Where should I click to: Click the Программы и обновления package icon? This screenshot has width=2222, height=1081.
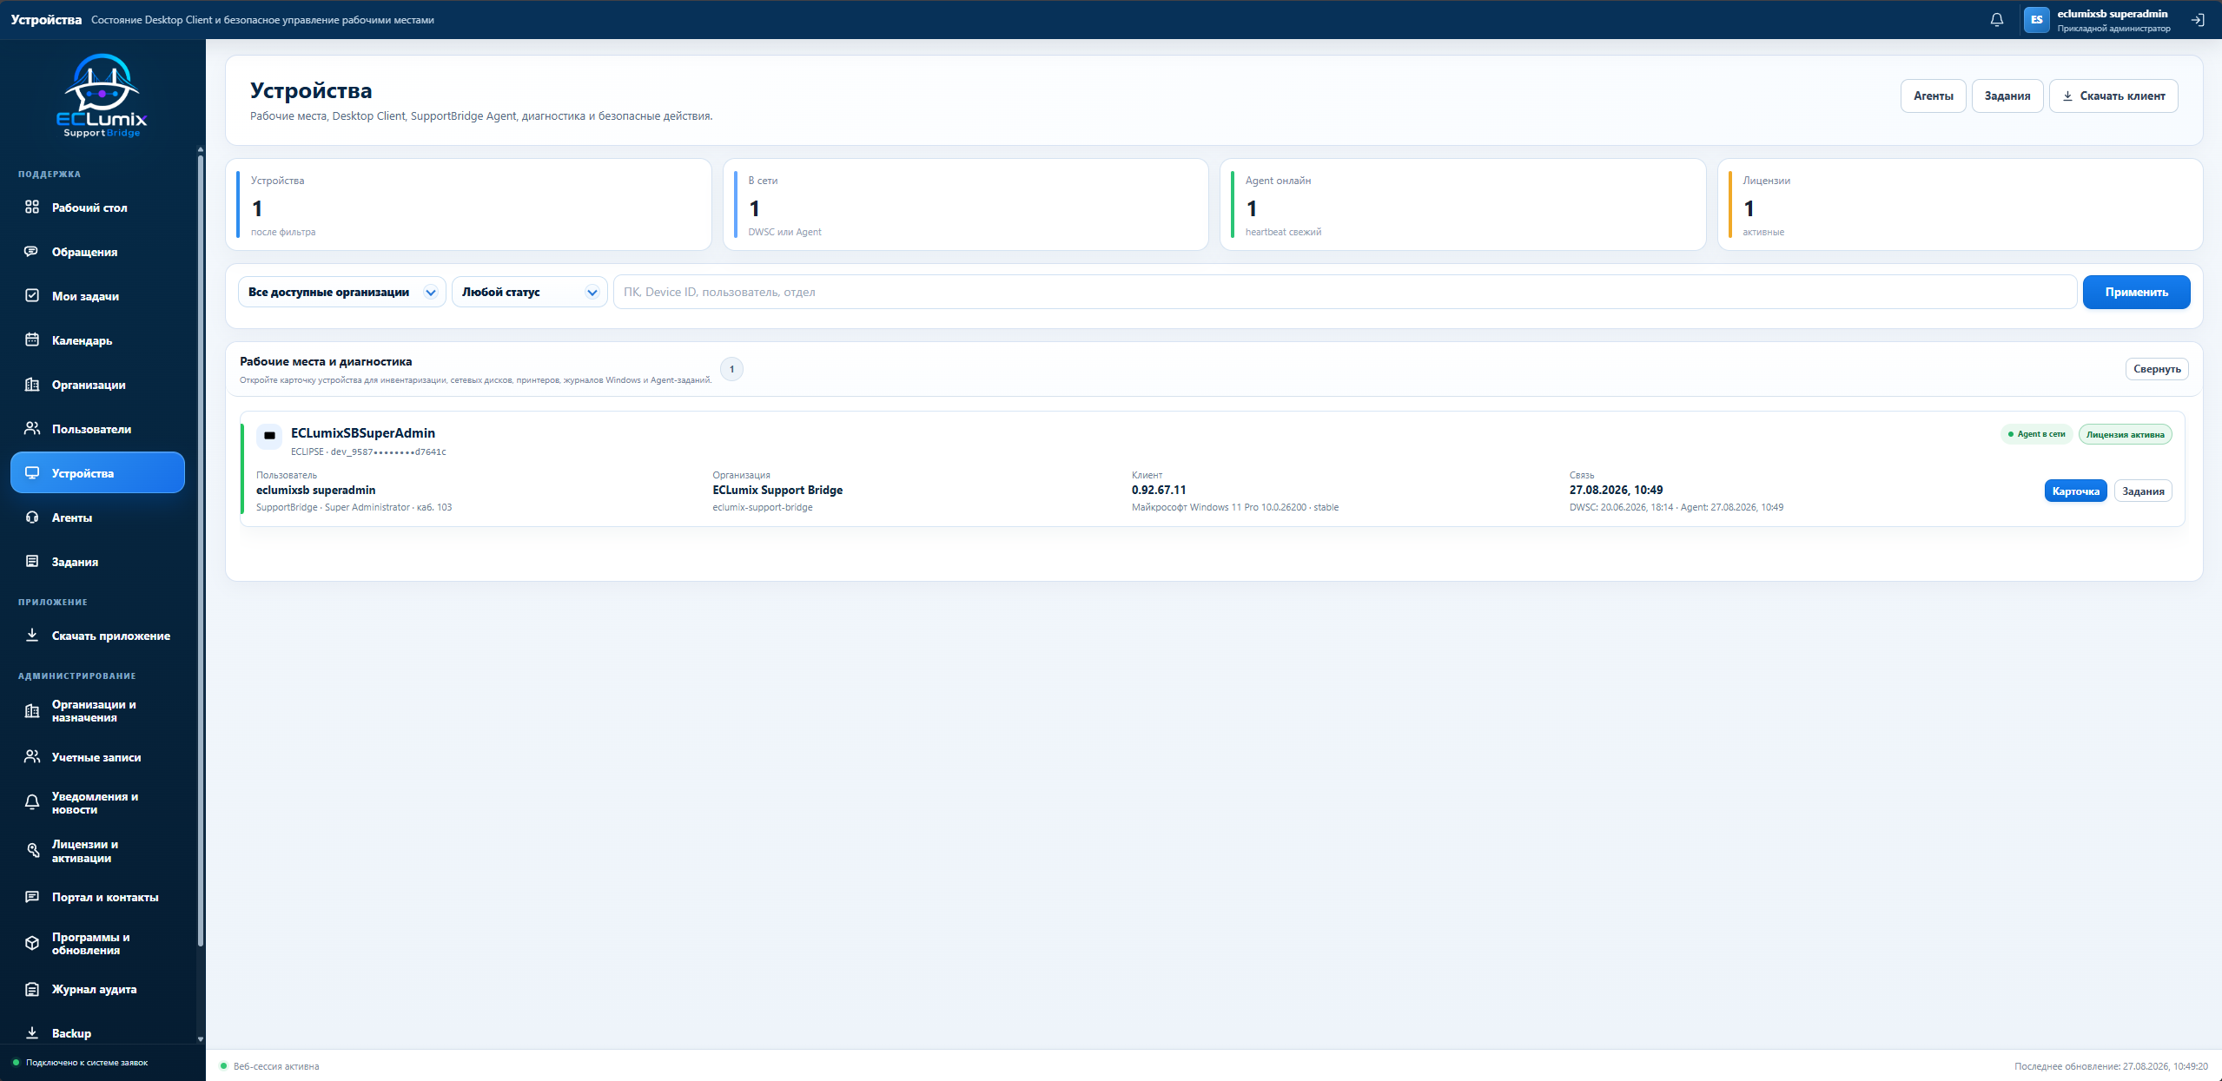click(x=32, y=944)
